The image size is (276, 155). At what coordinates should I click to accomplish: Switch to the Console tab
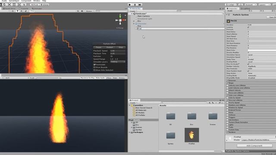24,9
